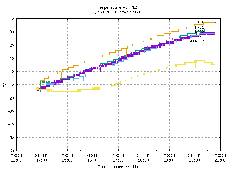Click the y-axis label 40
227x170 pixels.
click(12, 19)
